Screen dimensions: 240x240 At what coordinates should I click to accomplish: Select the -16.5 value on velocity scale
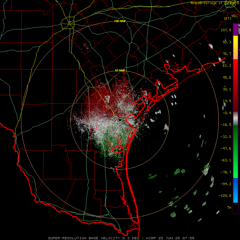click(226, 125)
